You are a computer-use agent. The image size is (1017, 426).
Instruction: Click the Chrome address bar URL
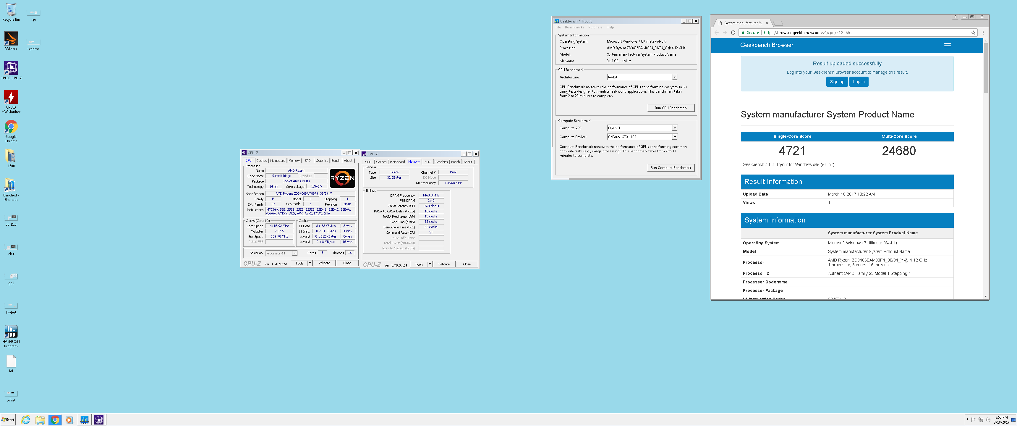point(808,33)
